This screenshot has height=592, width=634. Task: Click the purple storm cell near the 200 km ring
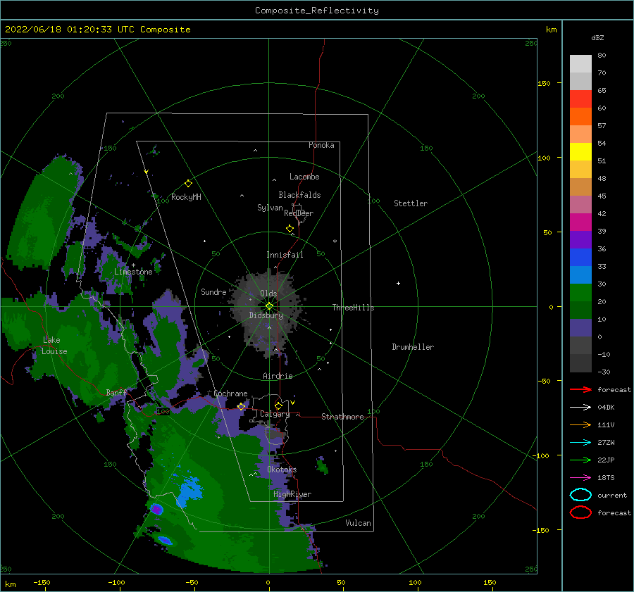[156, 509]
